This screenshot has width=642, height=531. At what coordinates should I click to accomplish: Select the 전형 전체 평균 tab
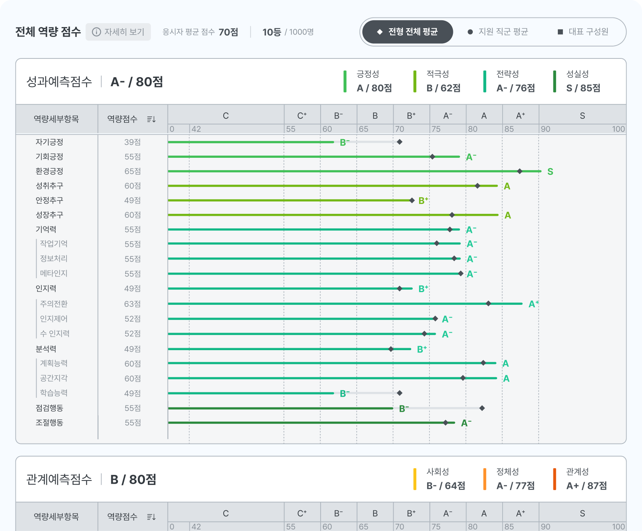click(408, 32)
